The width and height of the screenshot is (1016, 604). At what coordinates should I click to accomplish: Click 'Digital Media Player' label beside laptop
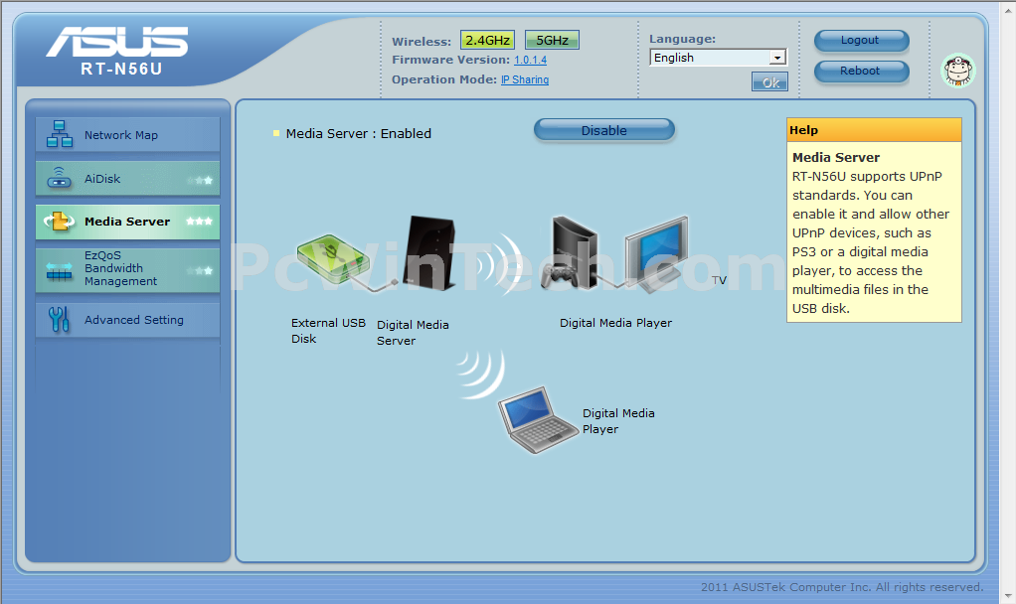tap(618, 421)
